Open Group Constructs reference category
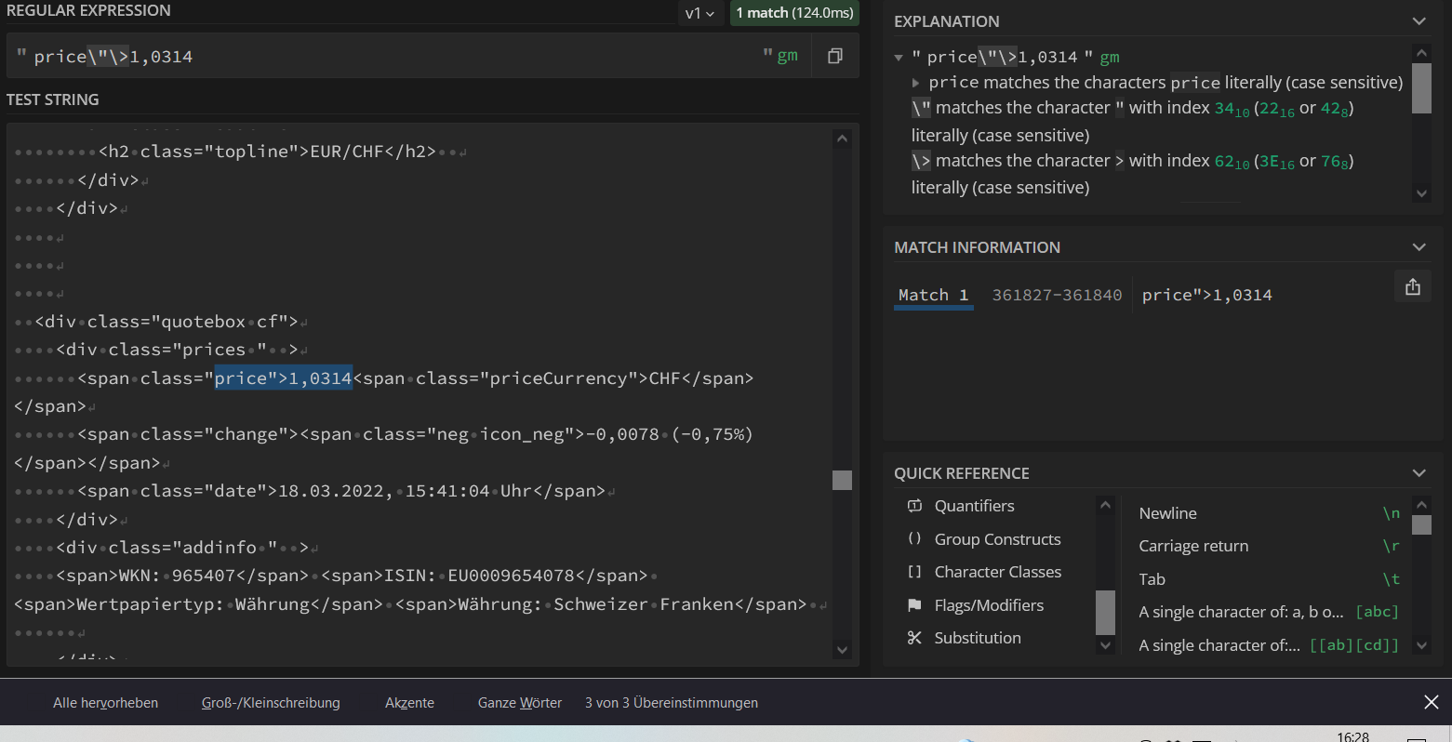Image resolution: width=1452 pixels, height=742 pixels. [x=996, y=539]
